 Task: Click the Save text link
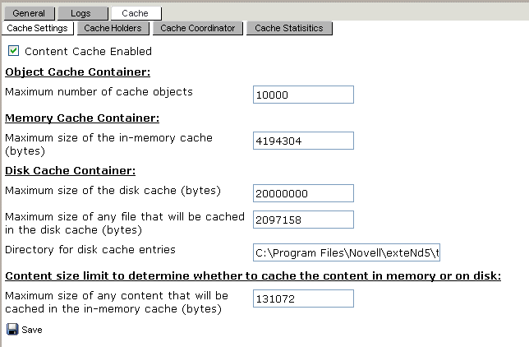(x=32, y=330)
